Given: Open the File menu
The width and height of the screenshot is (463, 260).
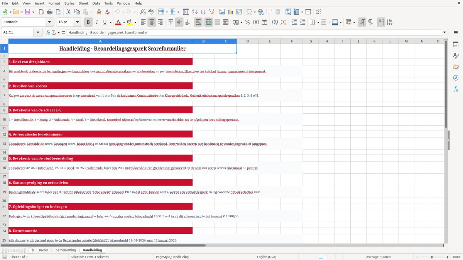Looking at the screenshot, I should point(5,3).
